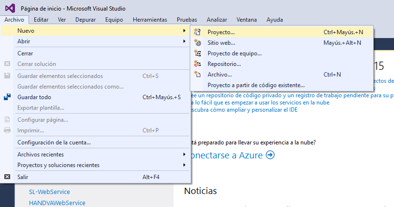394x207 pixels.
Task: Click Proyectos y soluciones recientes entry
Action: (x=95, y=165)
